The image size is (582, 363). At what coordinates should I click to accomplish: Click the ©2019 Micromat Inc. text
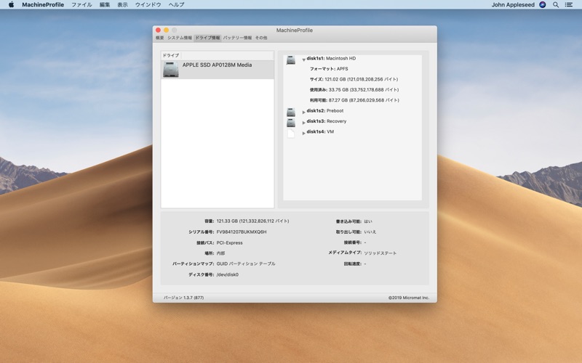(x=409, y=298)
